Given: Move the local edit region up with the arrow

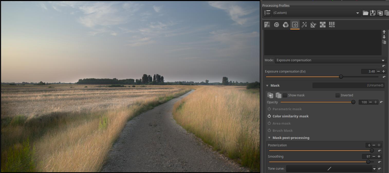Looking at the screenshot, I should click(x=384, y=32).
